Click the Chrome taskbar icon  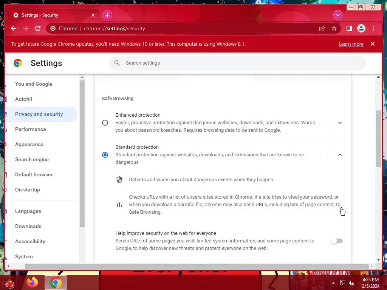56,282
